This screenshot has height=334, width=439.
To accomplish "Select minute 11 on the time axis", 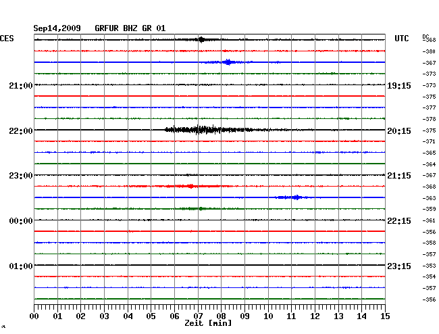I will [291, 316].
